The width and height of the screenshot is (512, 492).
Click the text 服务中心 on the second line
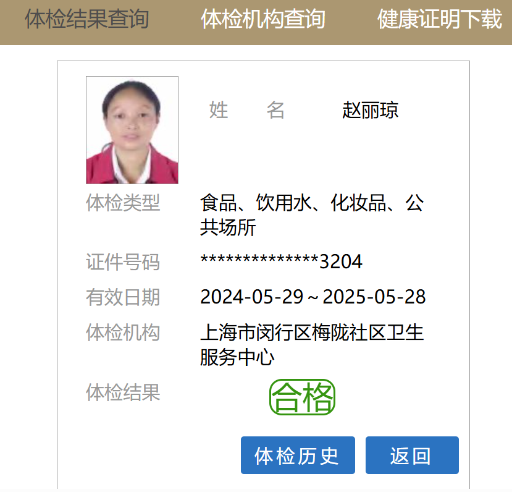click(237, 357)
